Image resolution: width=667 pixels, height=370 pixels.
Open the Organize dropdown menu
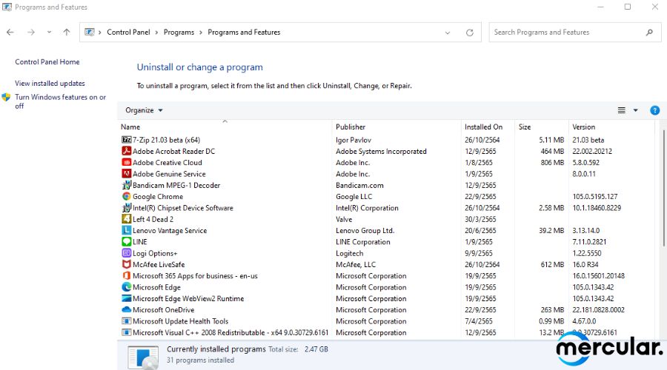[x=144, y=110]
